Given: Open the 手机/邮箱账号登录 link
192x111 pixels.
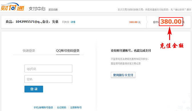Looking at the screenshot, I should pyautogui.click(x=43, y=108).
